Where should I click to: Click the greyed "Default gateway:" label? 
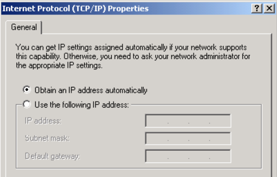[52, 156]
